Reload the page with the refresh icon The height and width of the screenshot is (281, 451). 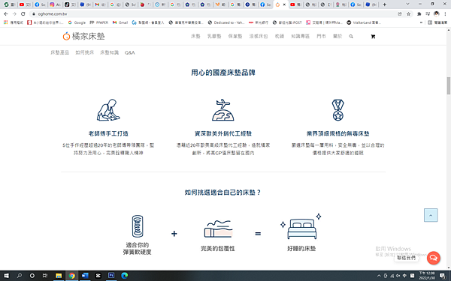coord(23,13)
